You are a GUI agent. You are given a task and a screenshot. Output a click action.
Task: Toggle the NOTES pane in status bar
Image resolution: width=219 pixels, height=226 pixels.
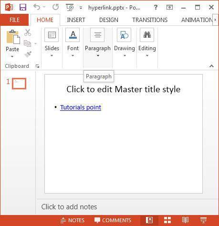73,220
